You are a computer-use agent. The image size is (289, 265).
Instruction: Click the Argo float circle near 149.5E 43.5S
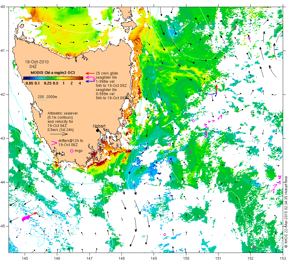point(170,161)
